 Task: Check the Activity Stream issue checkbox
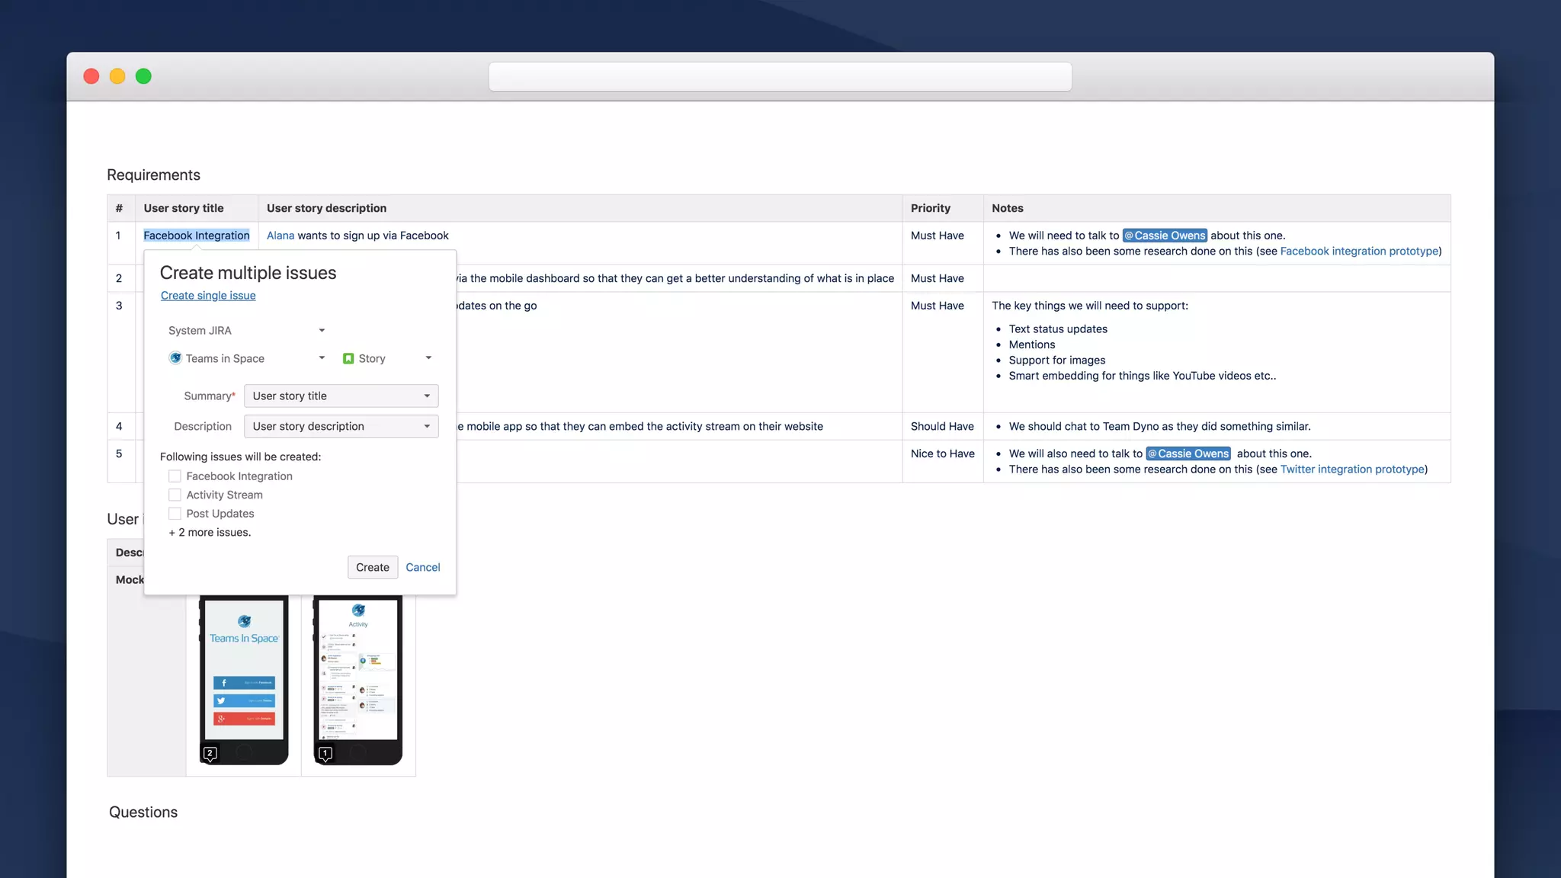pos(175,495)
